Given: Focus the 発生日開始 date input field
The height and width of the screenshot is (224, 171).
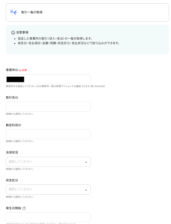Looking at the screenshot, I should point(48,217).
